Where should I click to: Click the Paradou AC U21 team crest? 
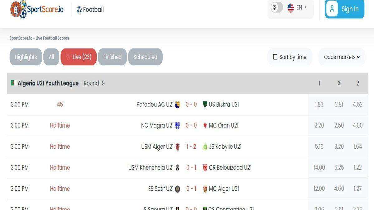(x=178, y=105)
